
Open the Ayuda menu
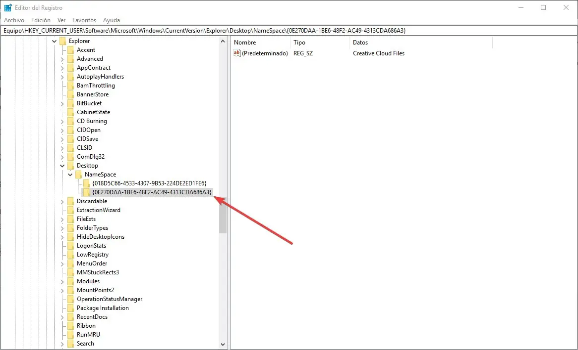(112, 20)
